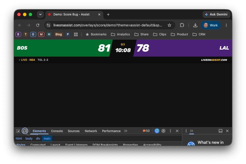Open the M bookmark shortcut
The width and height of the screenshot is (246, 164).
41,34
